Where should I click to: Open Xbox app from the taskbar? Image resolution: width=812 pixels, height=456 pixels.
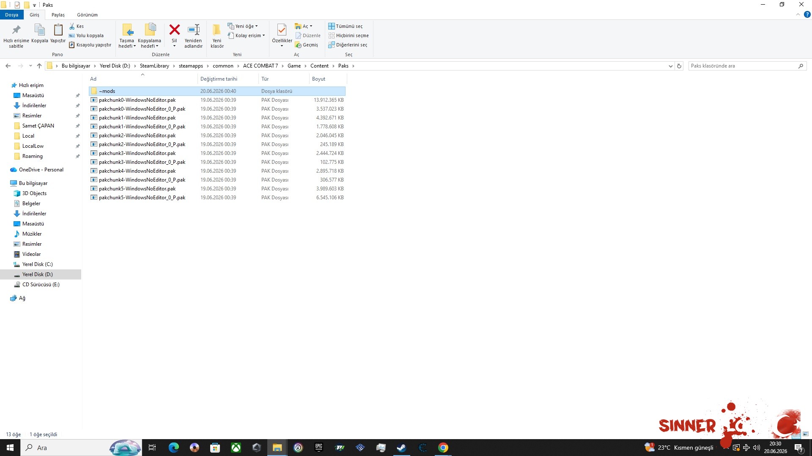(x=236, y=448)
